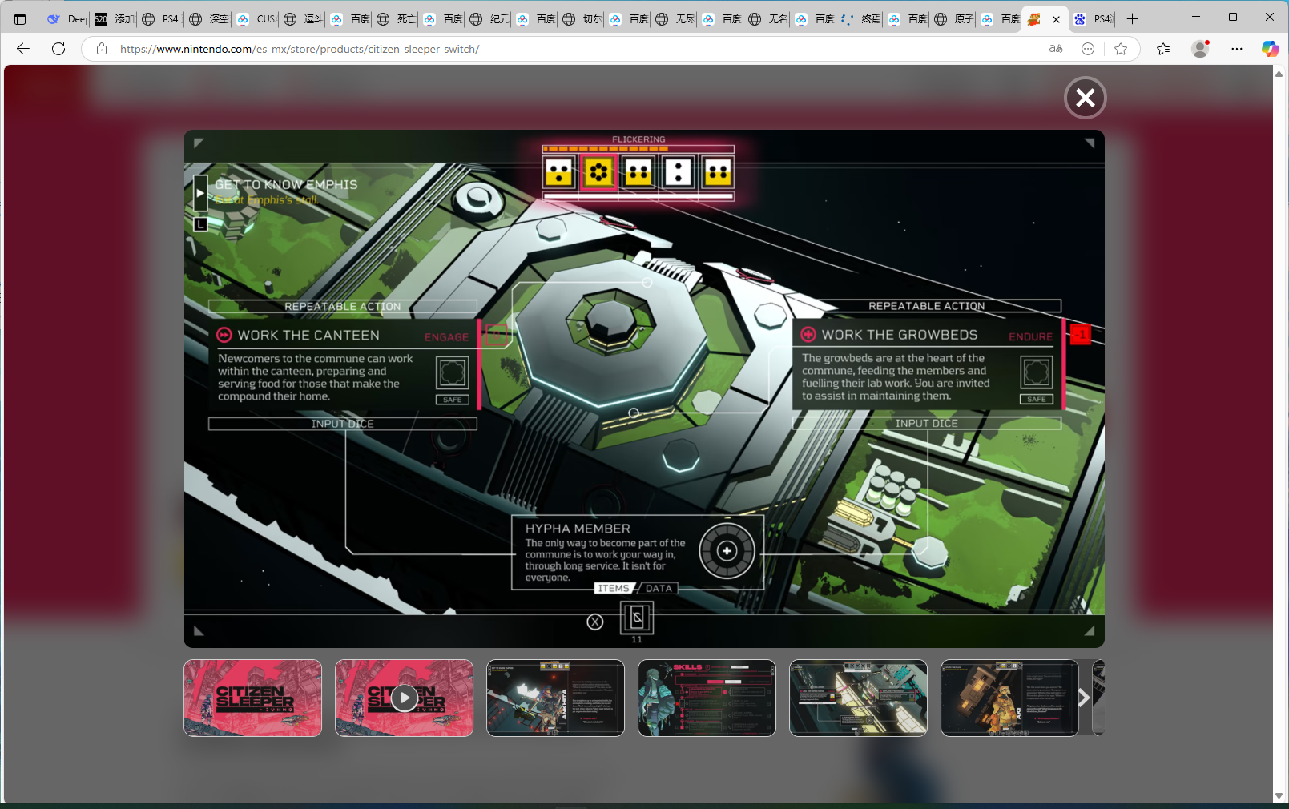The width and height of the screenshot is (1289, 809).
Task: Click the browser back arrow
Action: point(22,49)
